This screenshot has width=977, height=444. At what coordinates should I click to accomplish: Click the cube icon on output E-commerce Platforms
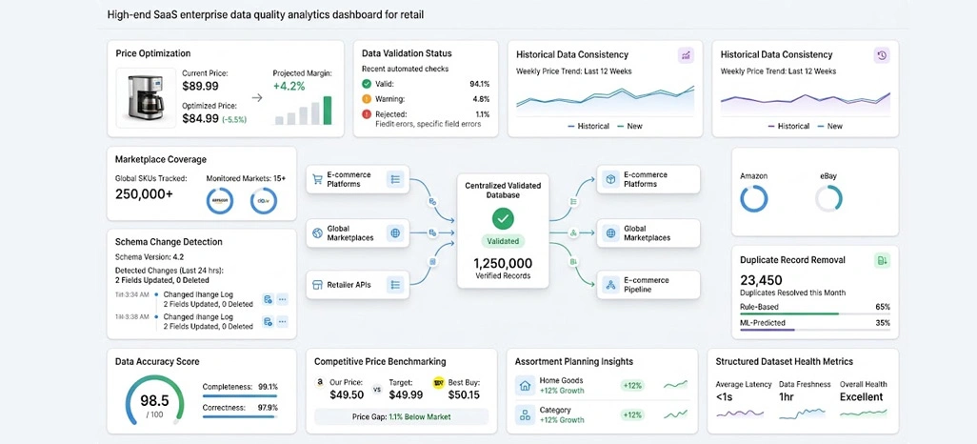click(610, 179)
